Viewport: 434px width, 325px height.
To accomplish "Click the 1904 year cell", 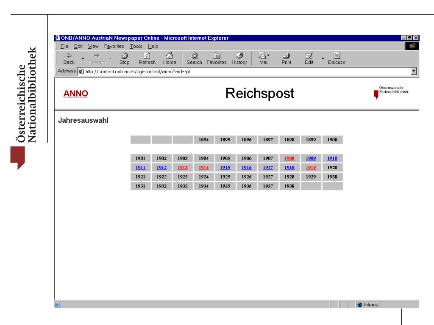I will (204, 158).
